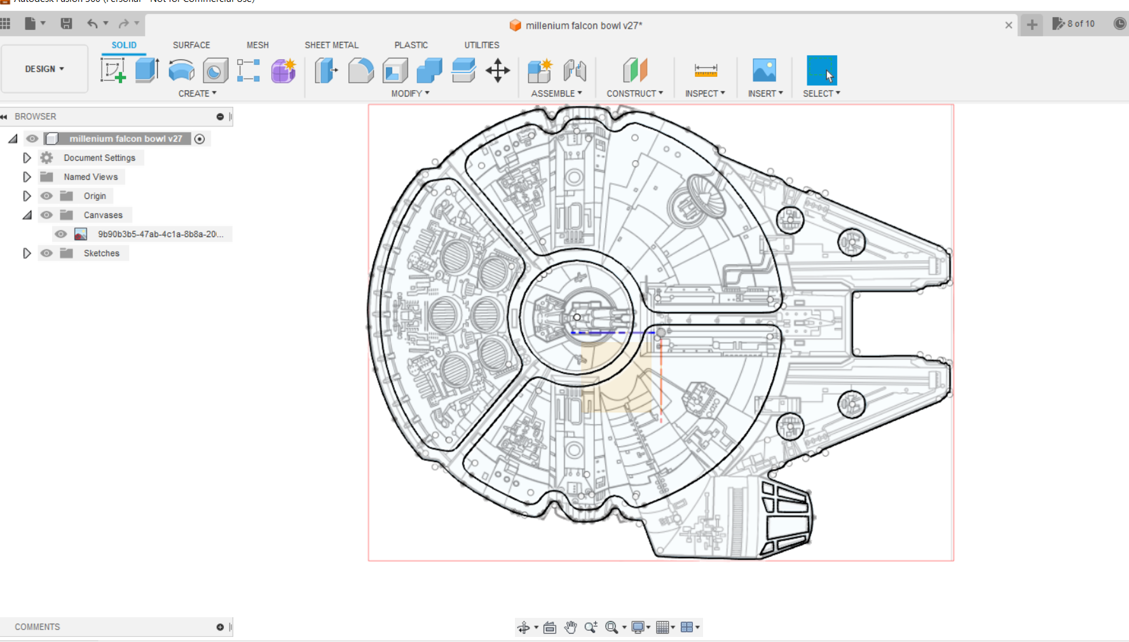Hide the 9b90b3b5 canvas image

click(x=60, y=234)
